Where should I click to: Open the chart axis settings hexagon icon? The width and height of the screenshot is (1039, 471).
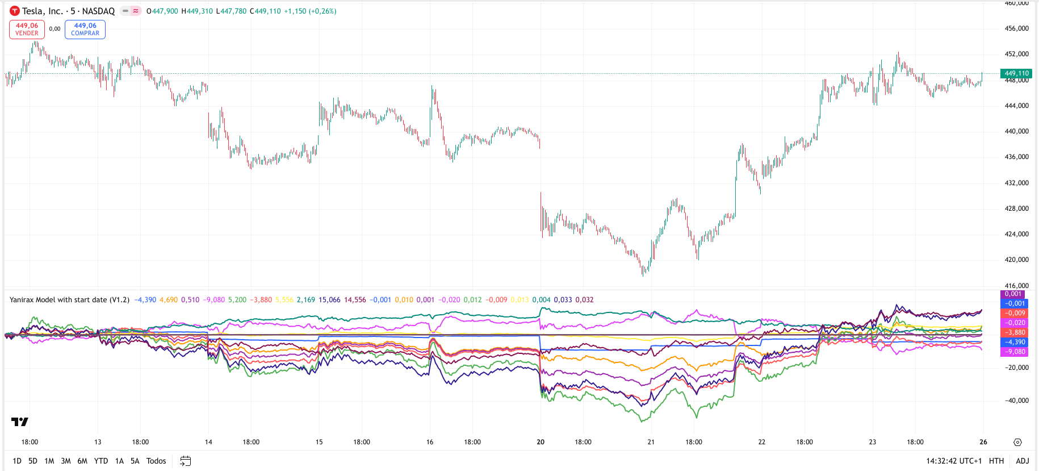point(1017,442)
